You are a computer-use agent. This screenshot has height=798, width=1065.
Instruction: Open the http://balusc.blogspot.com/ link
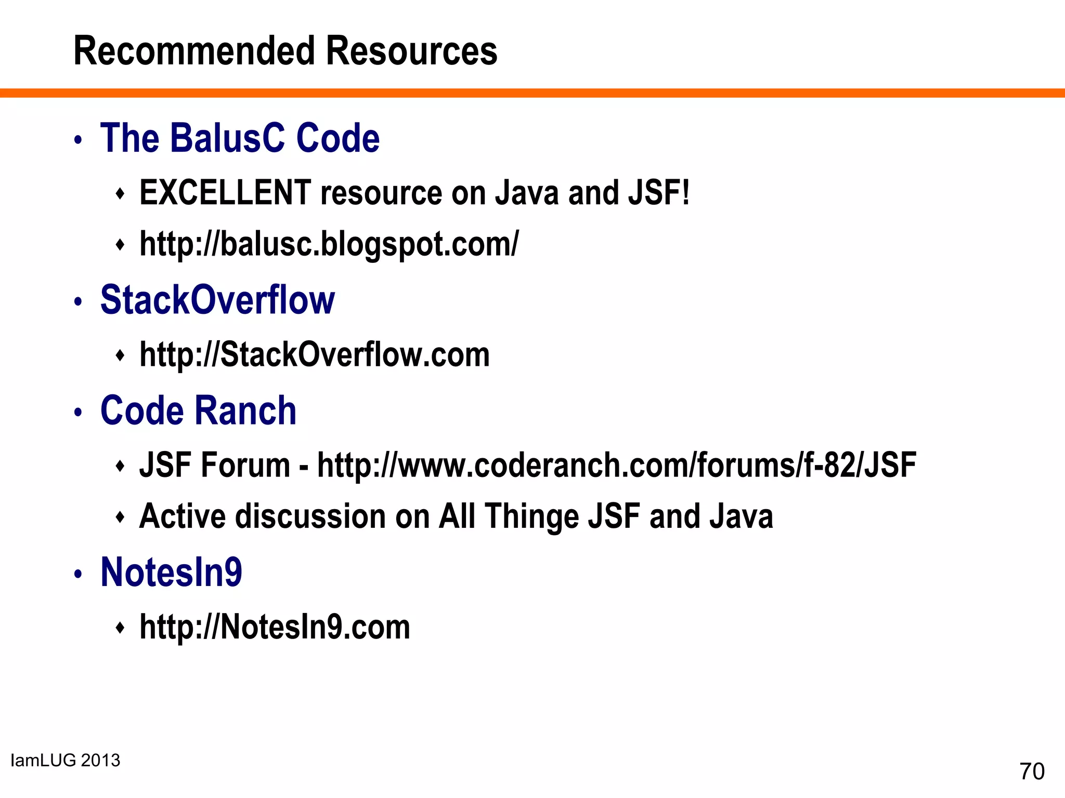pos(329,245)
